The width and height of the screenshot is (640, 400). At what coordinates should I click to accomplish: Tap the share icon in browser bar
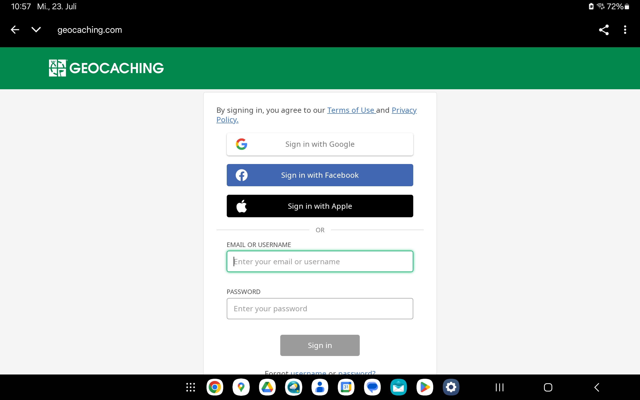(x=604, y=30)
